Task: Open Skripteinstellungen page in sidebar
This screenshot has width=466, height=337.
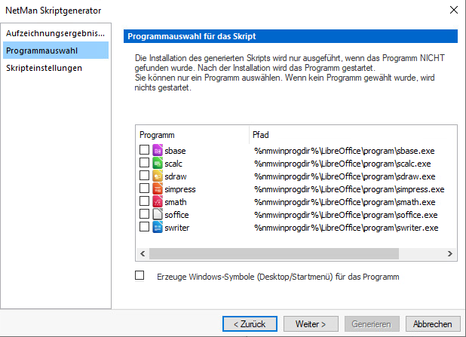Action: (56, 68)
